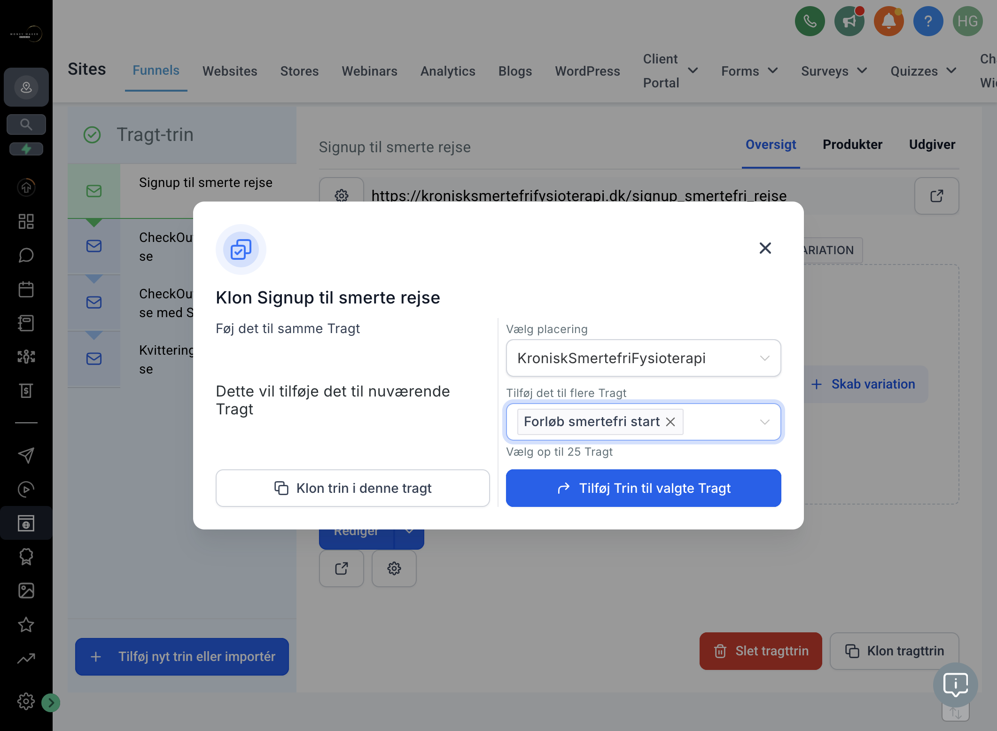Open the media image icon in sidebar
This screenshot has width=997, height=731.
(26, 591)
